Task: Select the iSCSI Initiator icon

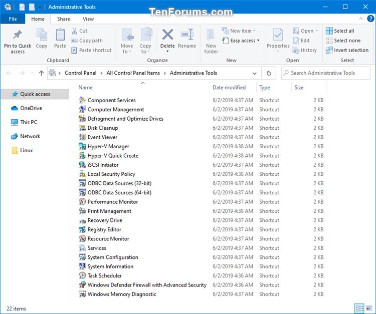Action: pyautogui.click(x=82, y=165)
